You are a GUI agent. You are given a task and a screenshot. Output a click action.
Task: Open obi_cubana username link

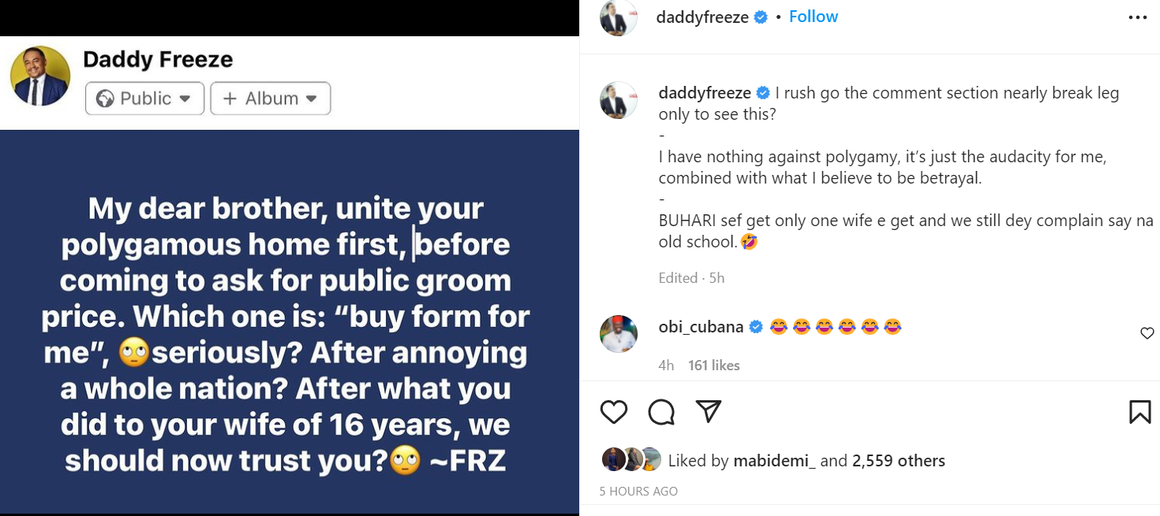(x=701, y=327)
